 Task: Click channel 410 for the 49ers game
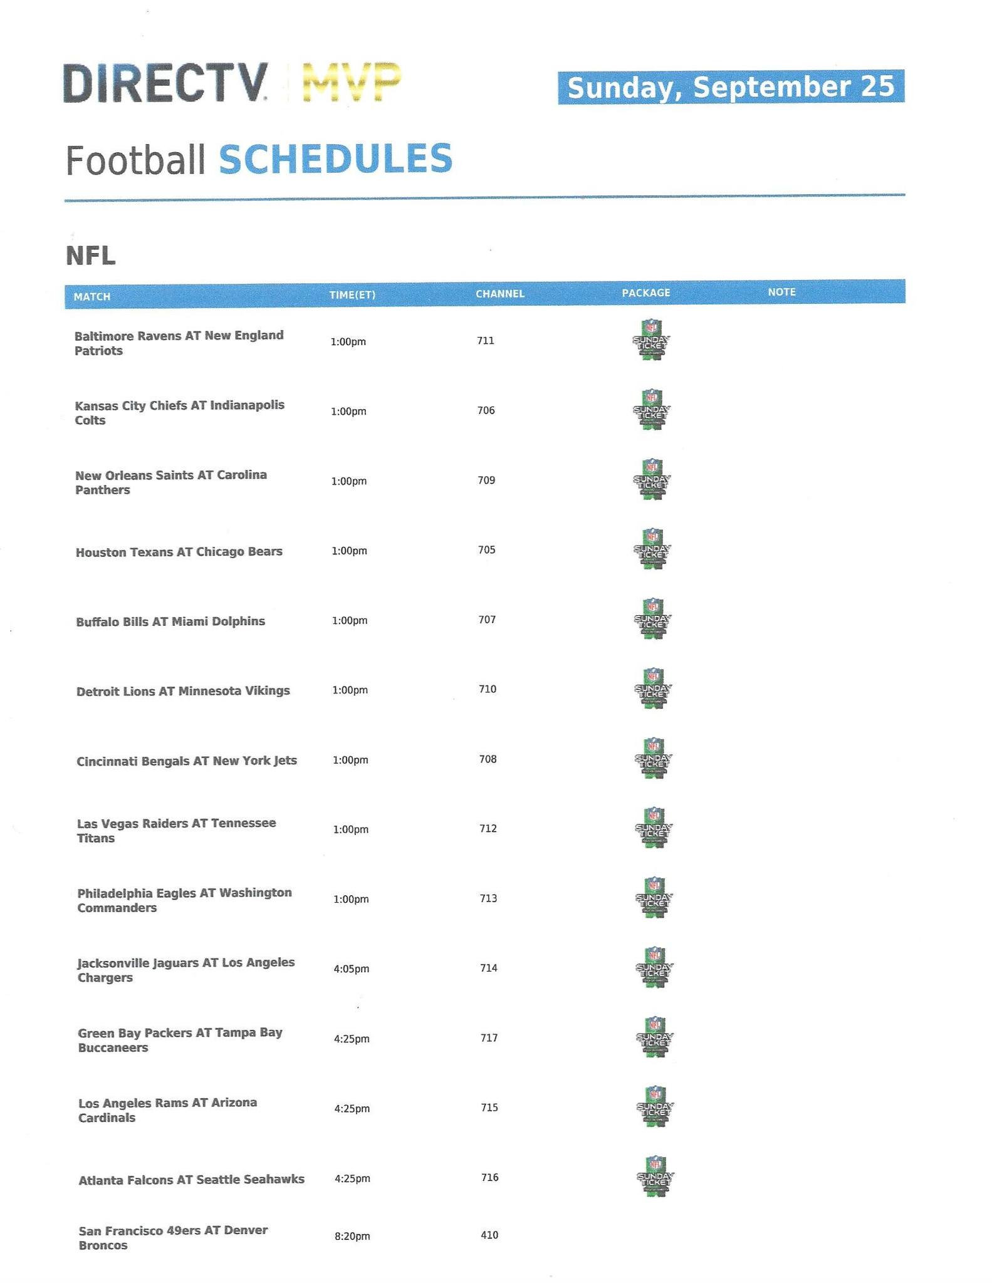489,1235
